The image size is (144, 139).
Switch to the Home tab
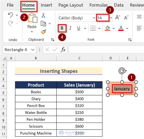point(29,5)
